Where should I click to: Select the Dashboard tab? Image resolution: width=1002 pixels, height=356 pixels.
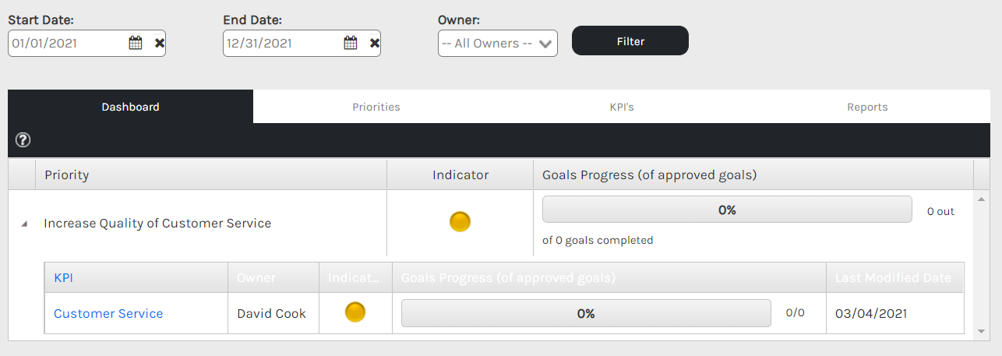click(130, 107)
